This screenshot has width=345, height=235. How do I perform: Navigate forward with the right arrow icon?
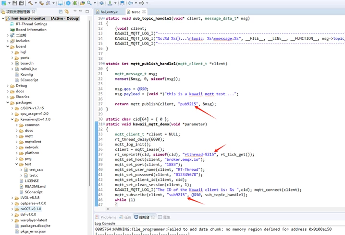(x=142, y=3)
